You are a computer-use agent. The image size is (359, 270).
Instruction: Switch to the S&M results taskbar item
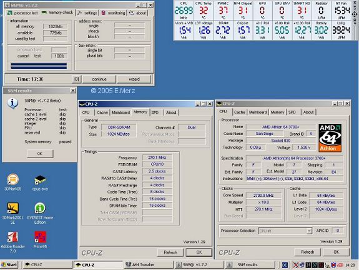(x=250, y=265)
